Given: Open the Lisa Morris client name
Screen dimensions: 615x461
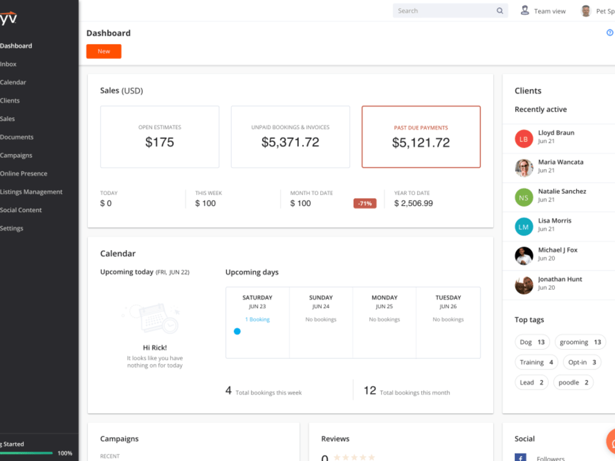Looking at the screenshot, I should point(555,221).
